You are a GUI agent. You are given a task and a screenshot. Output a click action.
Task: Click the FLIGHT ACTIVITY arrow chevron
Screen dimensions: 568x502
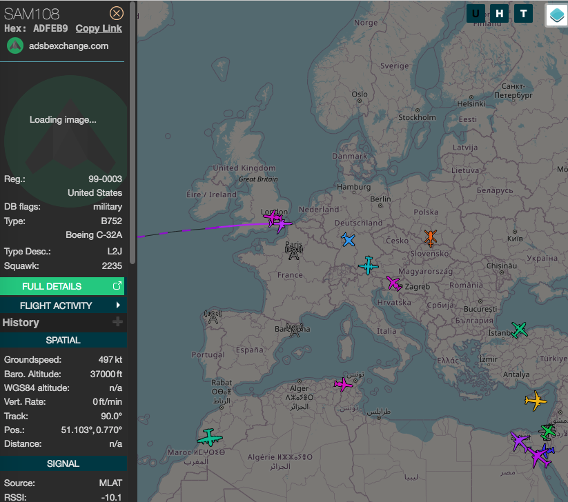(118, 305)
